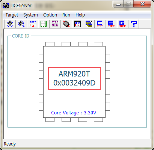Launch the C JICE toolbar icon

(x=100, y=24)
